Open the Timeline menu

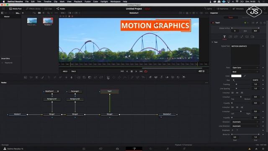pos(47,2)
